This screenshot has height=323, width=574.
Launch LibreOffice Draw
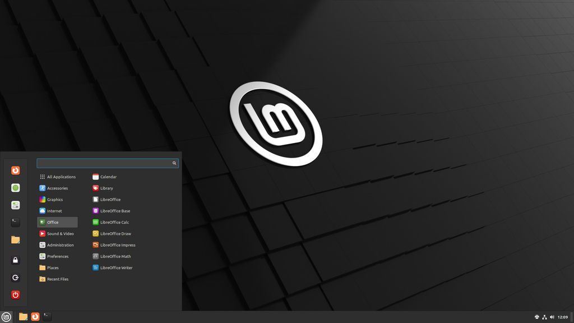pyautogui.click(x=114, y=233)
